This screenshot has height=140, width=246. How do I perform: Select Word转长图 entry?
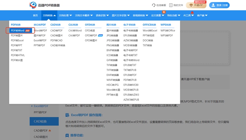[x=113, y=90]
